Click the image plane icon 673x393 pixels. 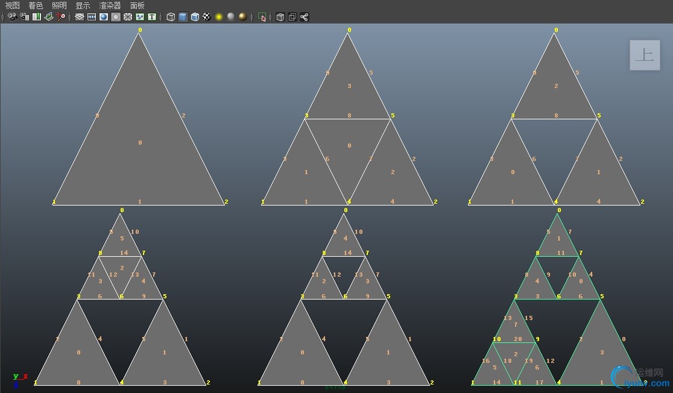(49, 17)
